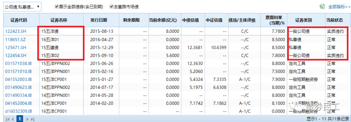Open bond code d16032309.IB link

click(x=18, y=111)
